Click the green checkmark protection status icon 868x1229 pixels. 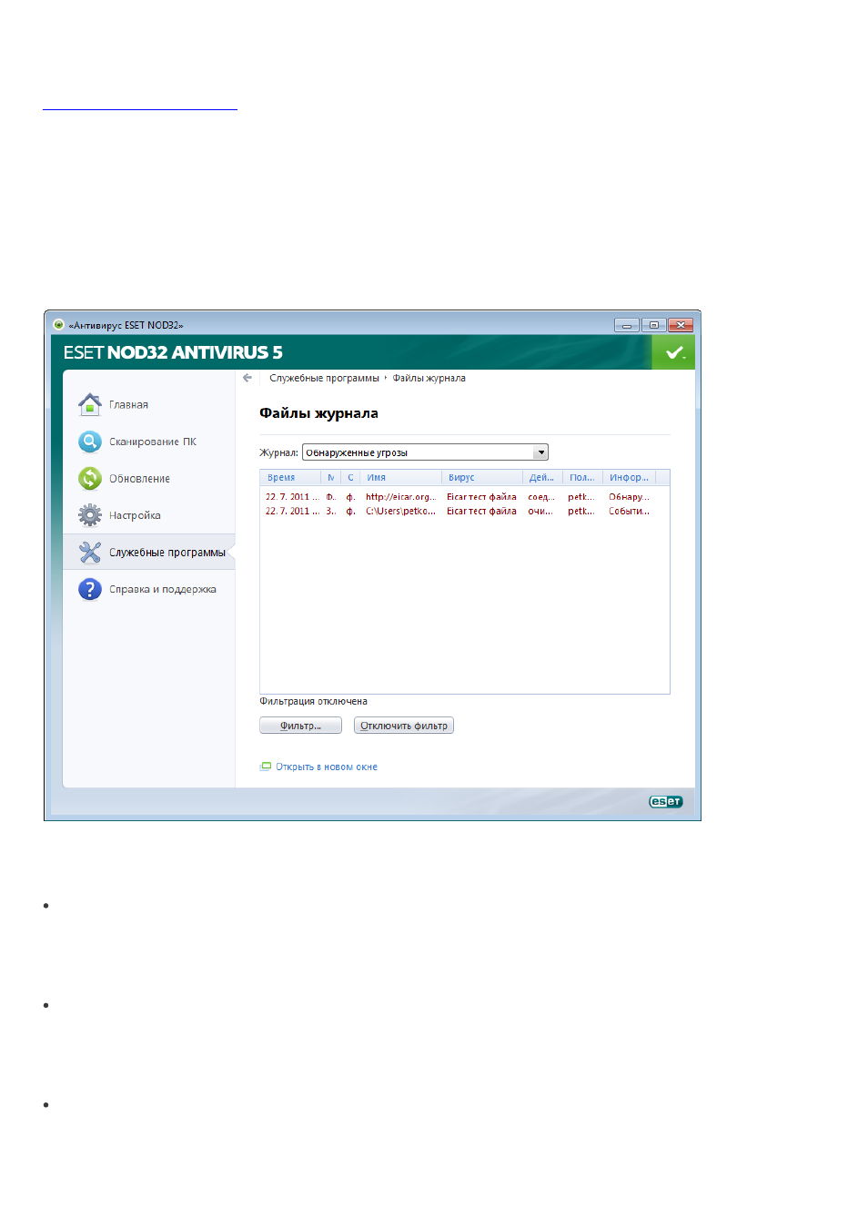point(674,352)
